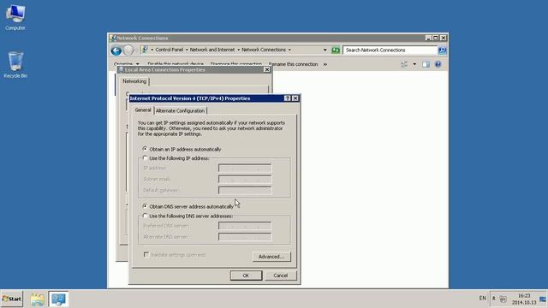Cancel the IPv4 Properties dialog
The width and height of the screenshot is (548, 308).
[280, 275]
